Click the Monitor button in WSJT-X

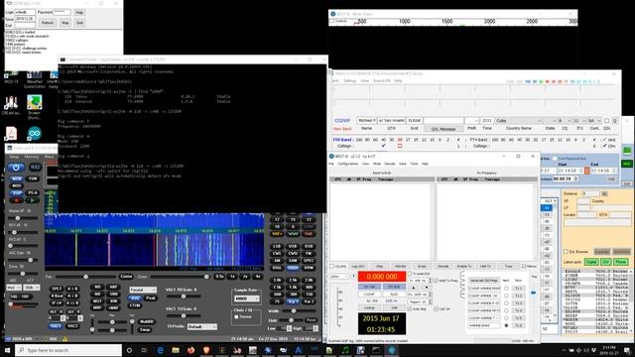coord(401,266)
